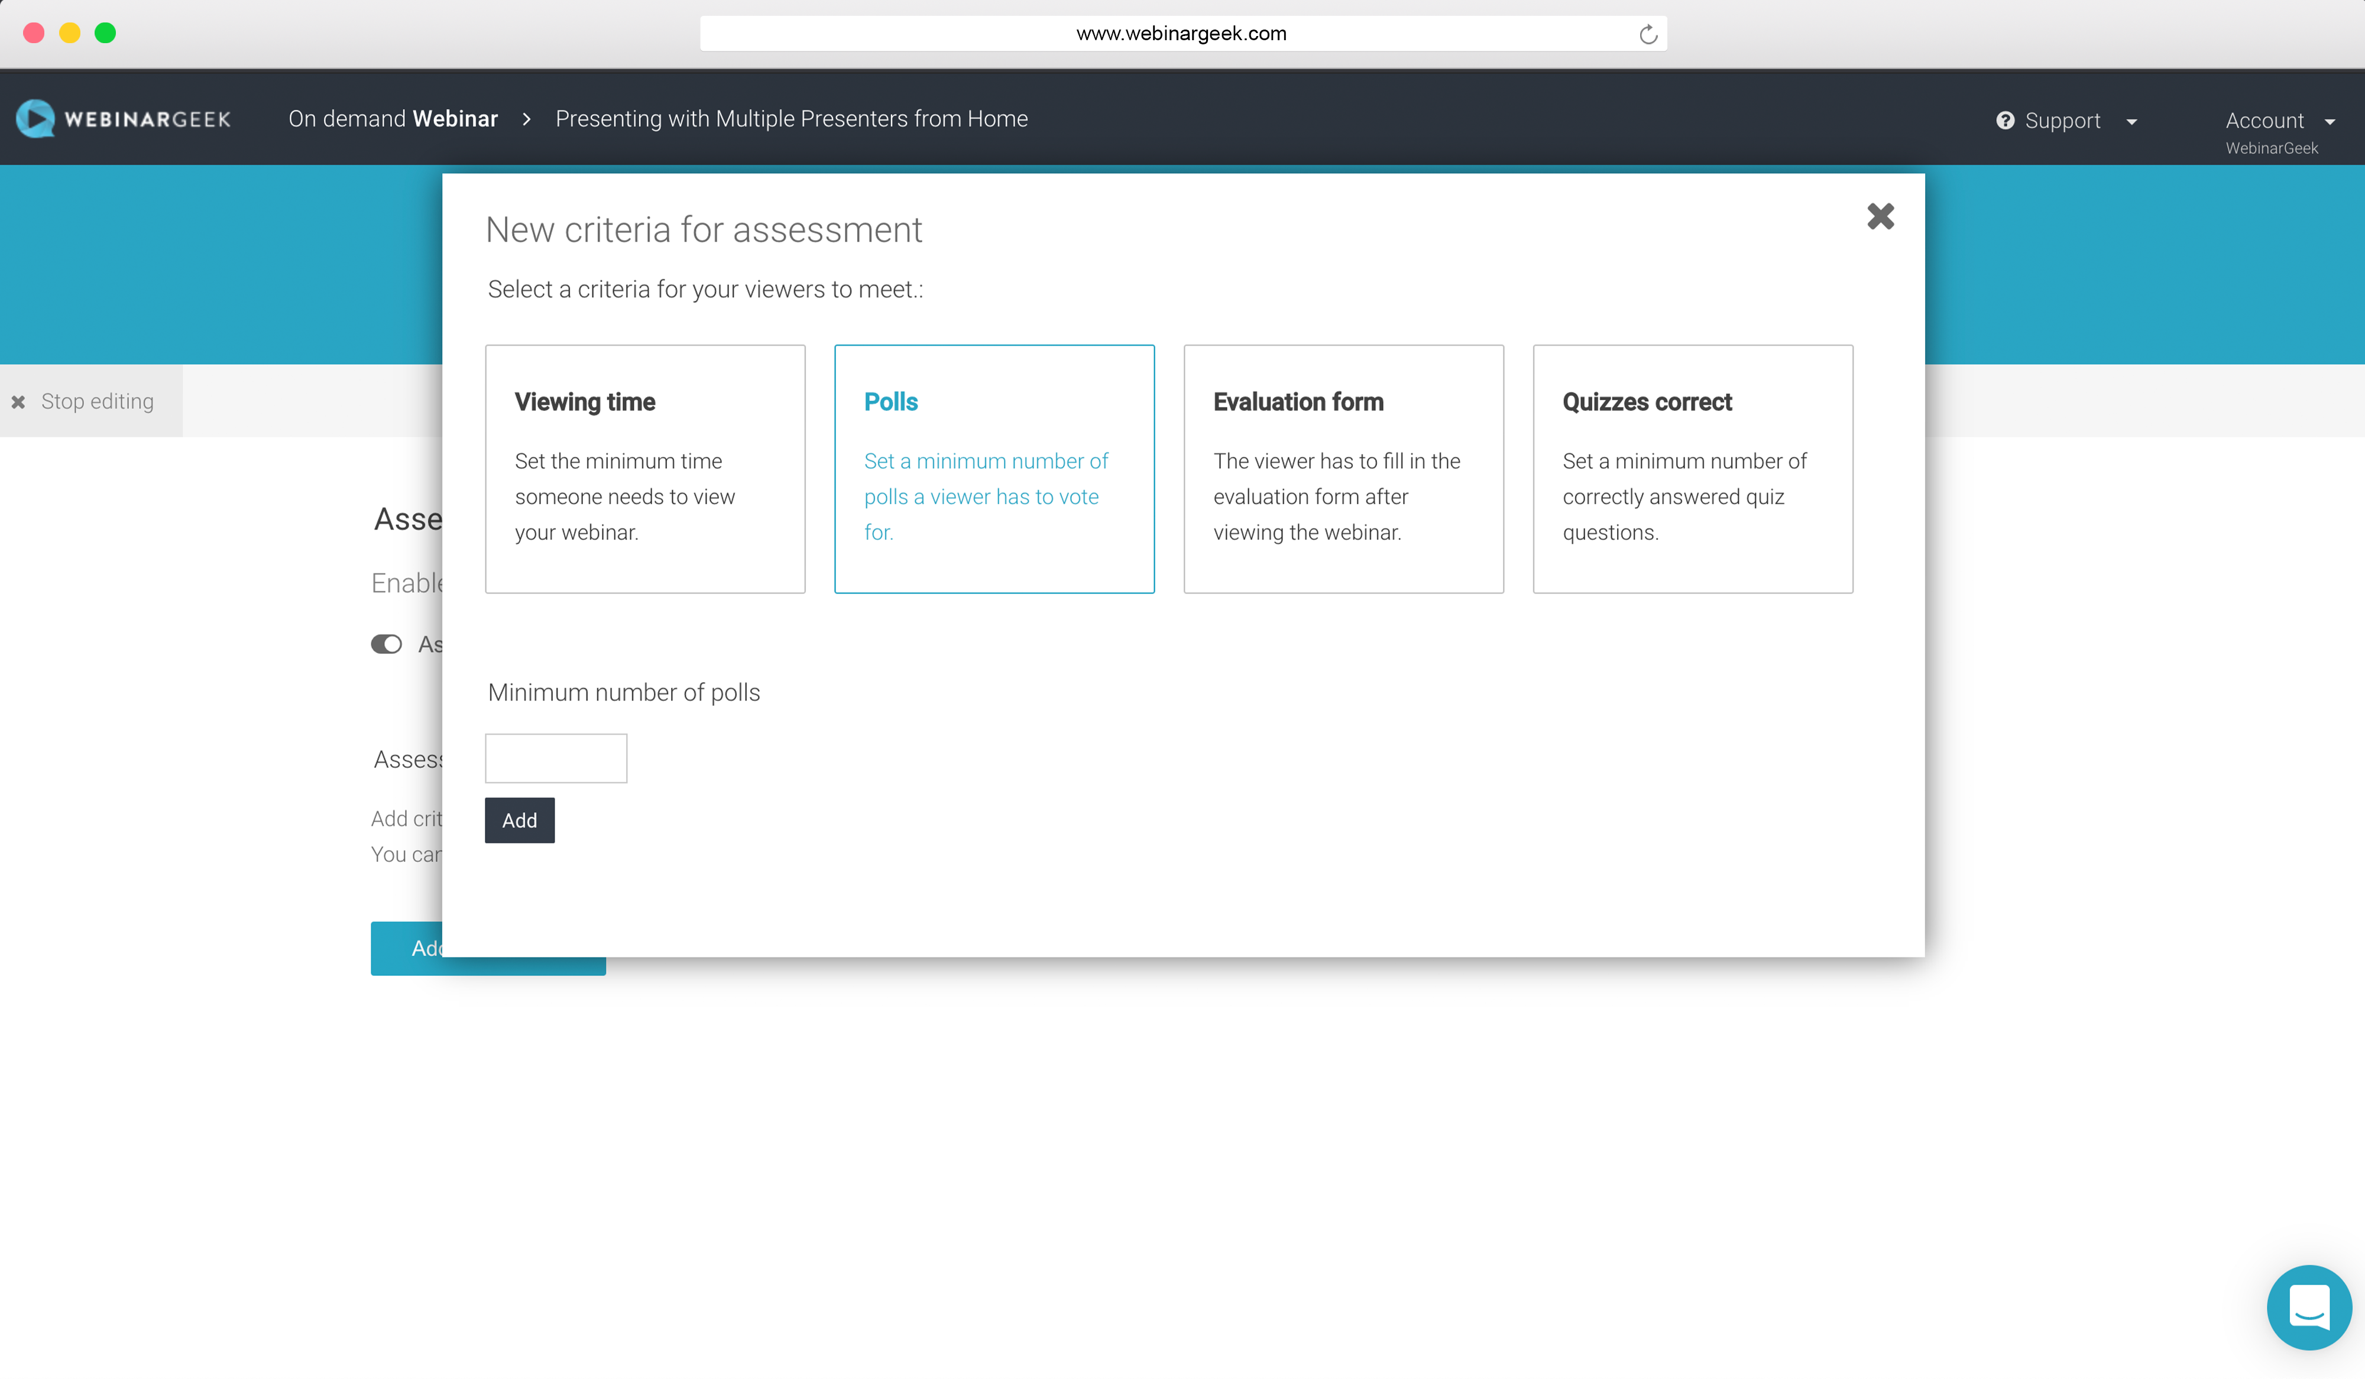Click the Stop editing X icon
Screen dimensions: 2365x1379
click(19, 401)
